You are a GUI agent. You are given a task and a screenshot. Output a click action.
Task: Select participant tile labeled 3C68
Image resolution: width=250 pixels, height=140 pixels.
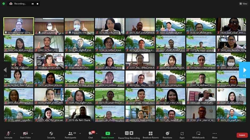(x=201, y=114)
